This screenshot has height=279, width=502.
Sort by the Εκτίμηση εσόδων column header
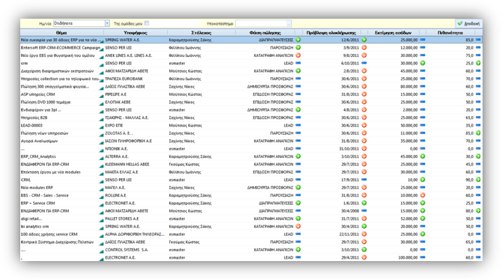[394, 33]
